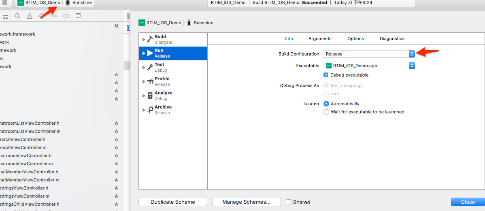Select the Profile row label
The image size is (485, 211).
162,79
